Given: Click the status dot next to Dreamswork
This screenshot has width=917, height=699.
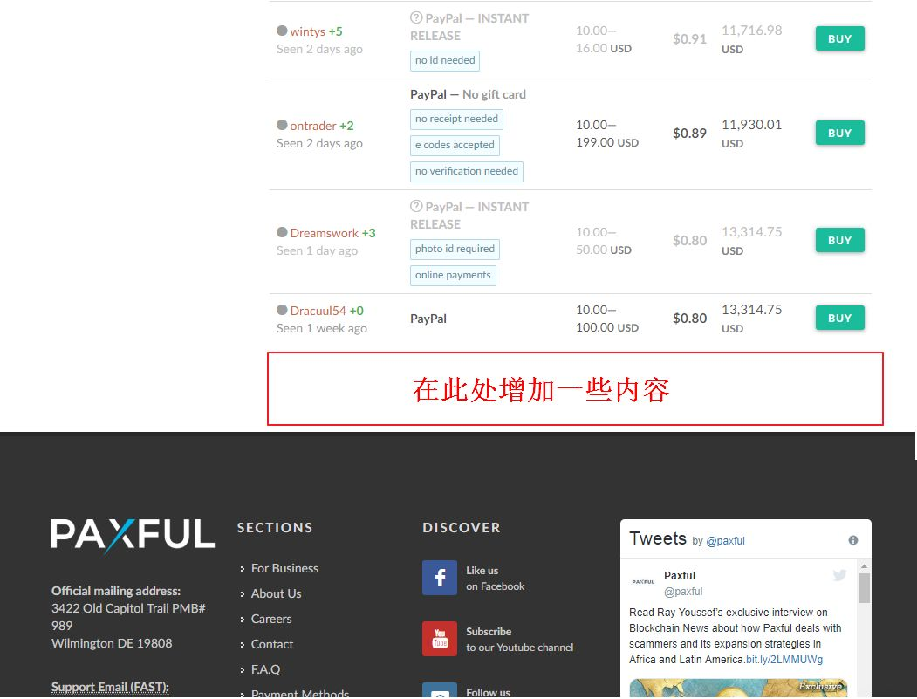Looking at the screenshot, I should click(x=282, y=231).
